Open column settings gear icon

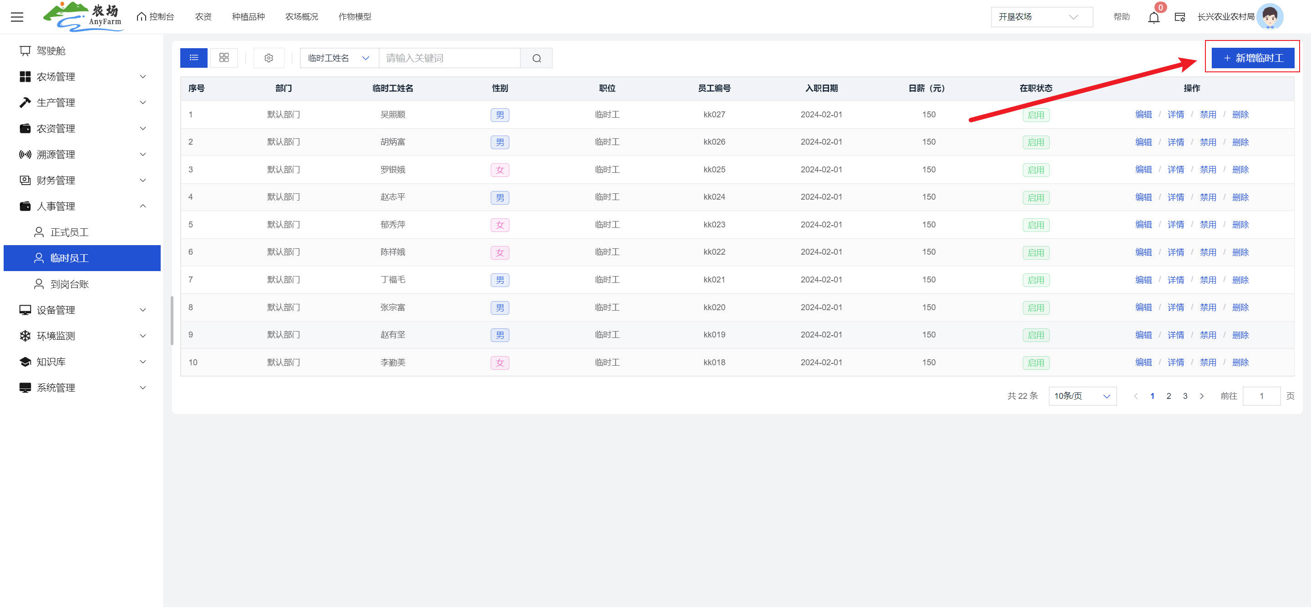click(x=269, y=58)
